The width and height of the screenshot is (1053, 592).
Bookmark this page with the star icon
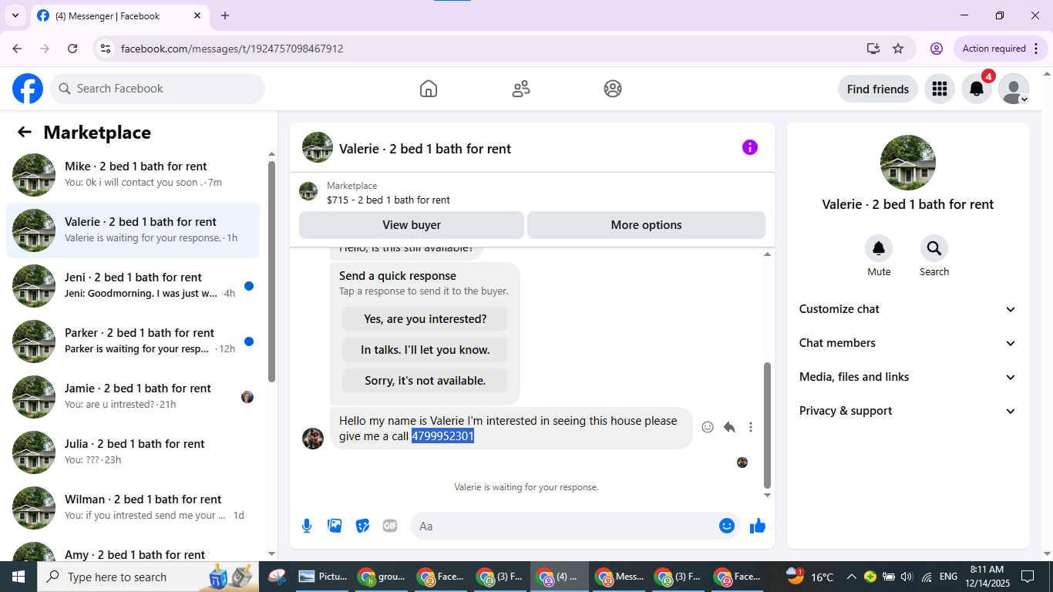[898, 49]
